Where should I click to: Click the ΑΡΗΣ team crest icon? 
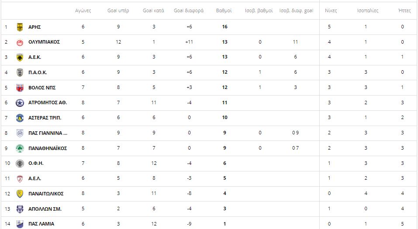20,27
